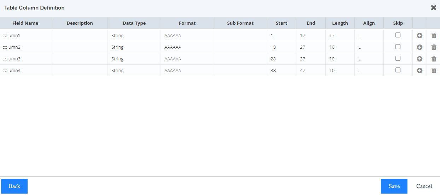Click the Data Type column header
The width and height of the screenshot is (440, 195).
click(134, 23)
